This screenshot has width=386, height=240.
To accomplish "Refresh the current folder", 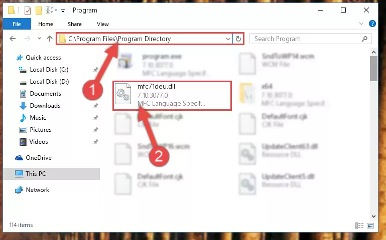I will [238, 39].
